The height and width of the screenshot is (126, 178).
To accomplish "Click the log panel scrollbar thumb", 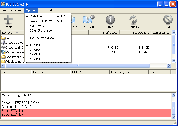I will 174,108.
